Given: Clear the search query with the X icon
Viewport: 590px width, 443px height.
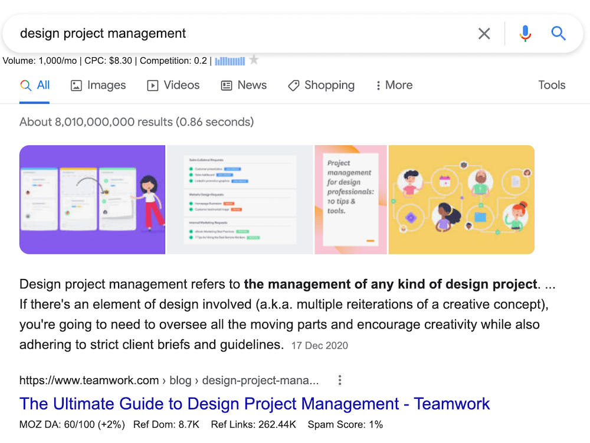Looking at the screenshot, I should [484, 34].
